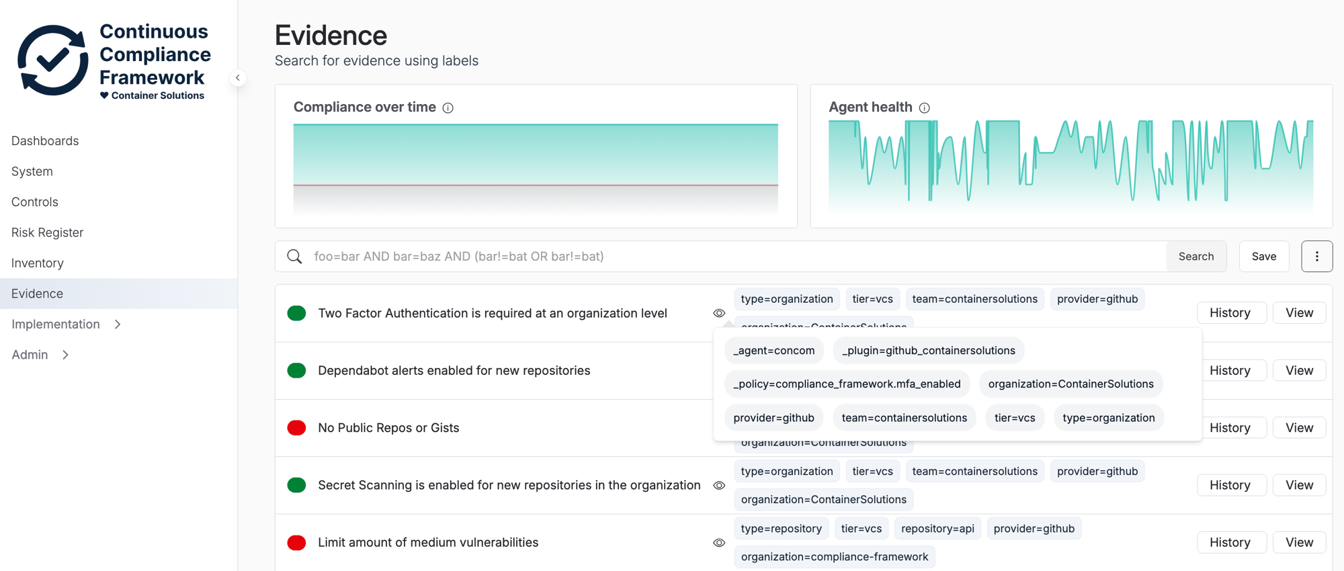
Task: Click type=organization tag on Two Factor row
Action: (787, 299)
